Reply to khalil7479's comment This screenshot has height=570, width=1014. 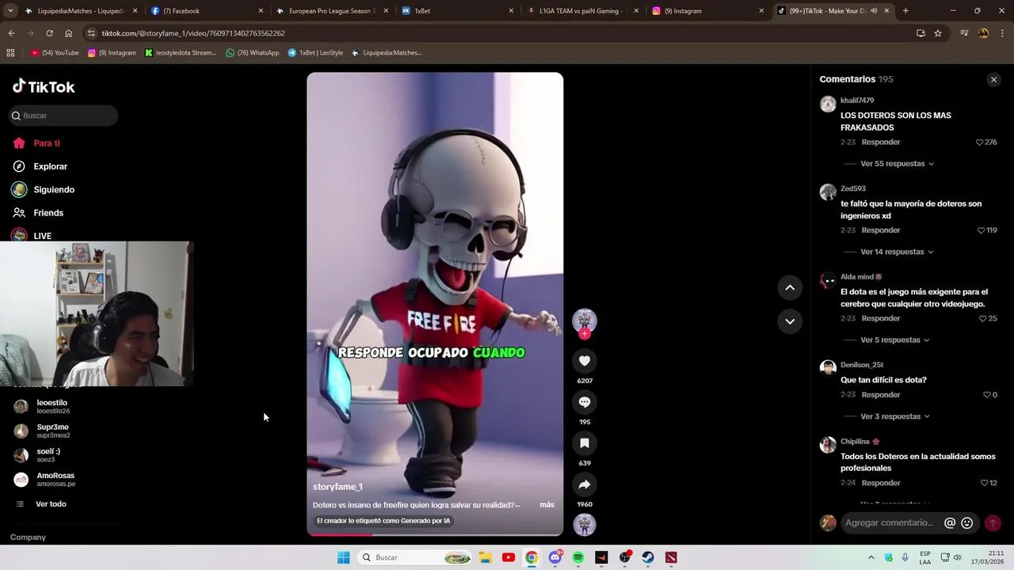click(881, 142)
